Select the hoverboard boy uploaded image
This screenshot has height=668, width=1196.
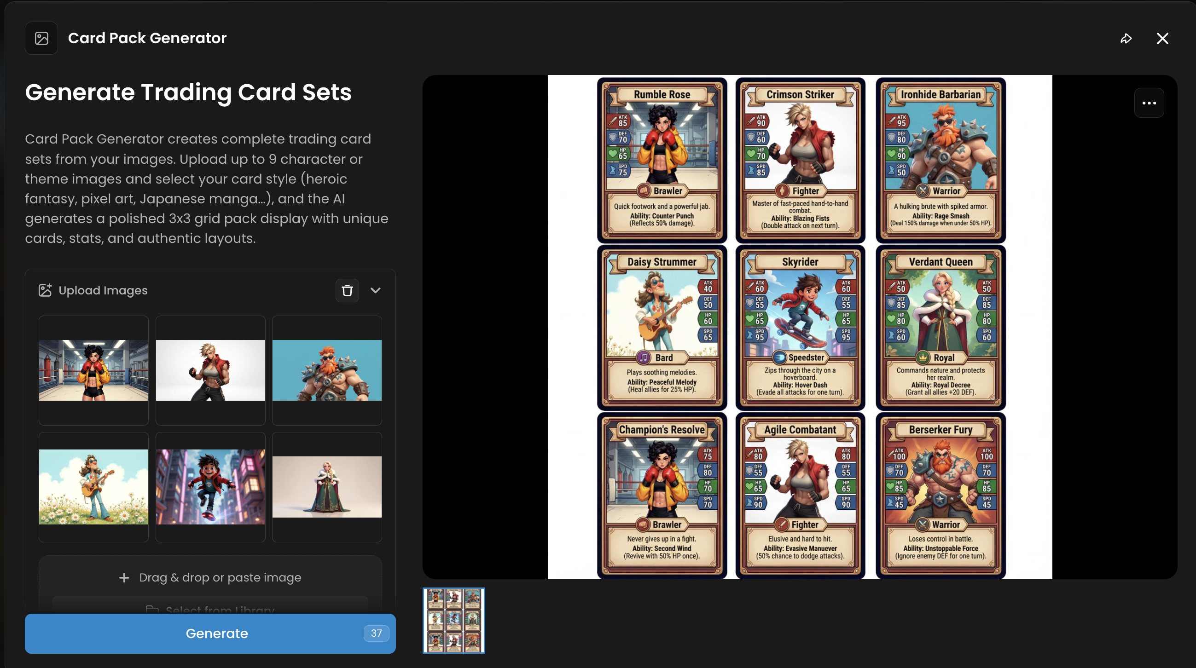tap(210, 487)
